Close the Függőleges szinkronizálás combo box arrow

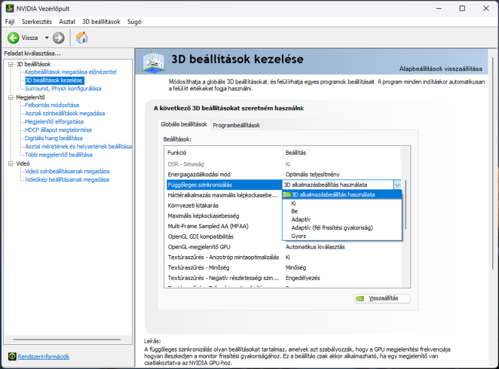[x=397, y=185]
